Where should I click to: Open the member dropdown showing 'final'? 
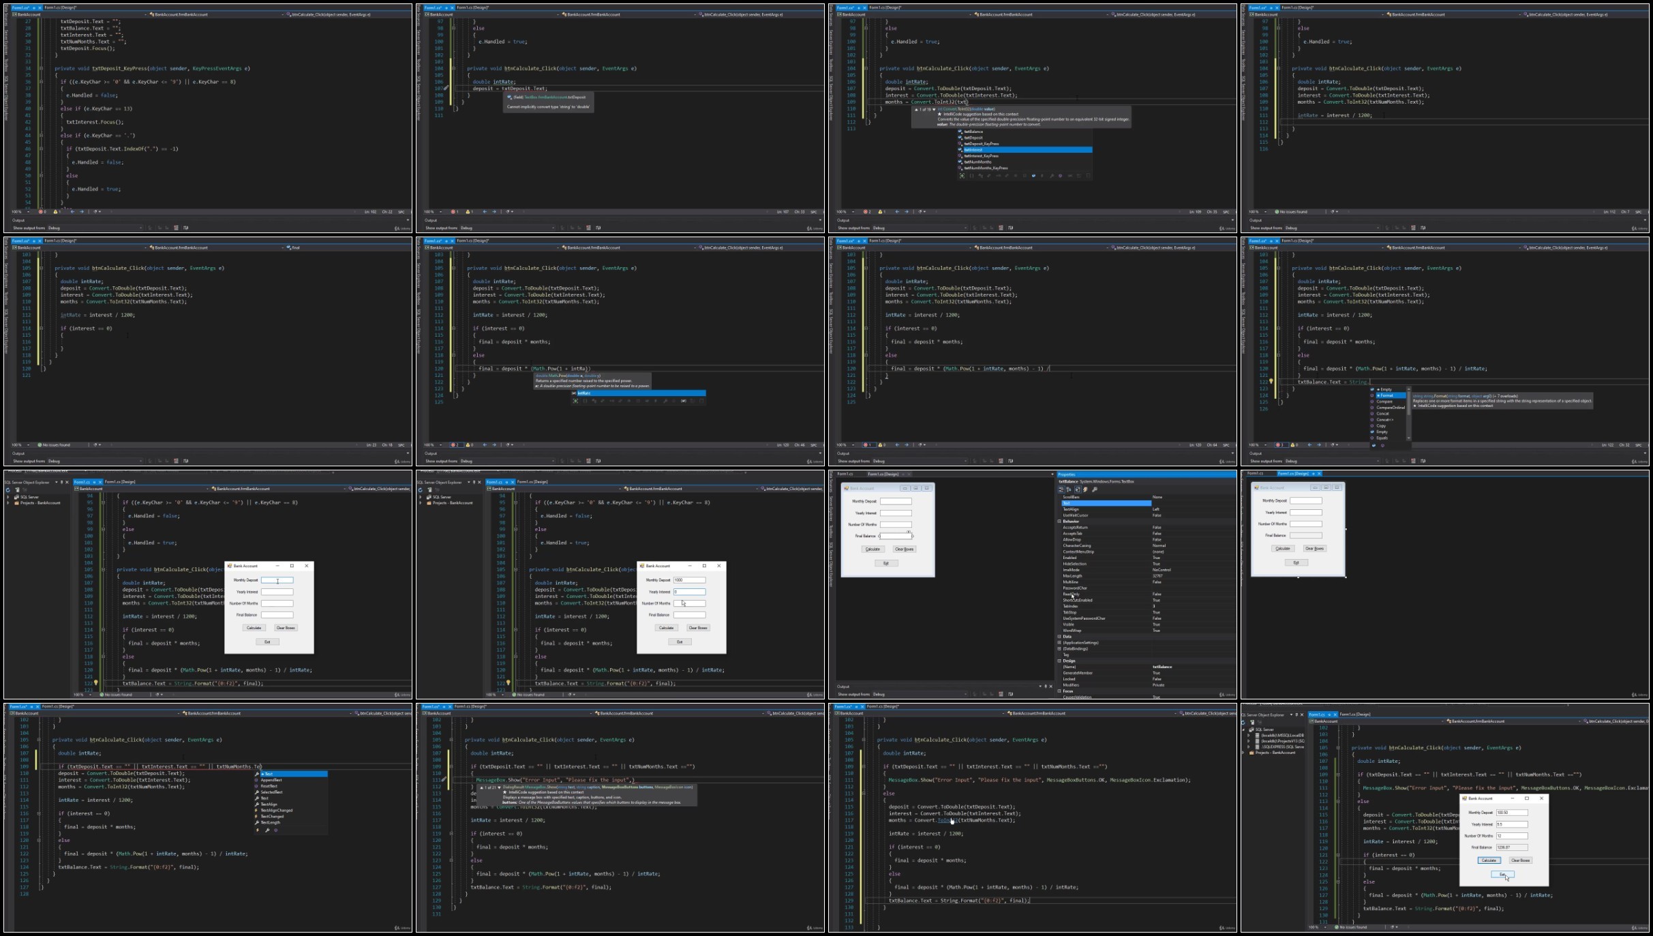coord(348,247)
